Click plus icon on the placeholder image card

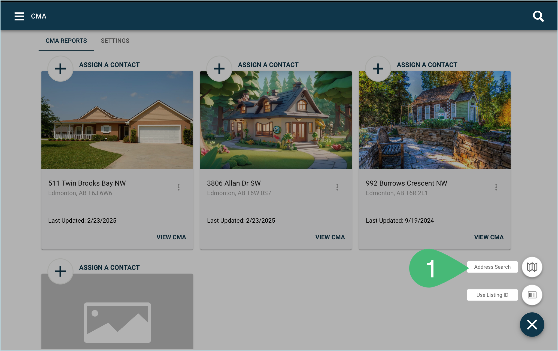[x=60, y=271]
